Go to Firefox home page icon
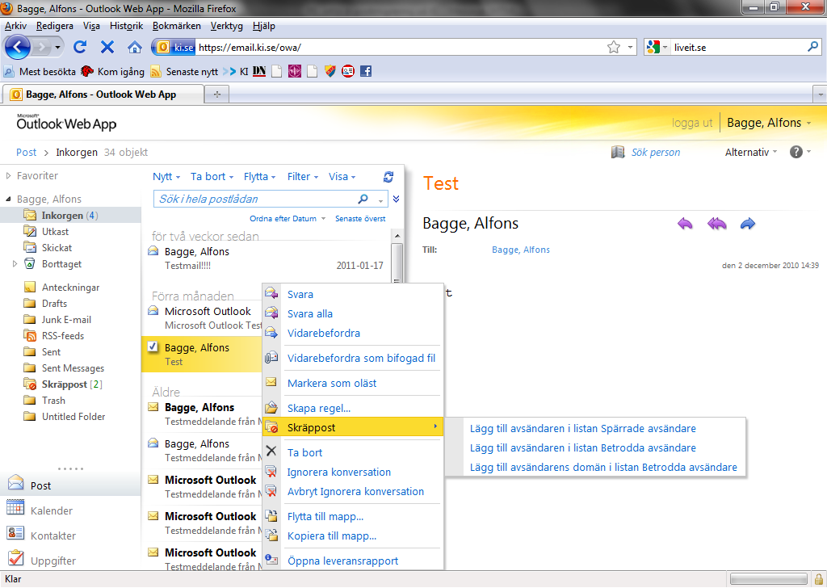Viewport: 827px width, 588px height. coord(135,47)
